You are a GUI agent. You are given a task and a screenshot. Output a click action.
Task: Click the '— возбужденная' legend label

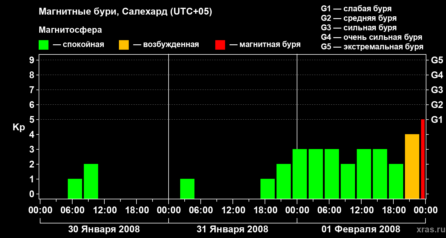(x=166, y=45)
